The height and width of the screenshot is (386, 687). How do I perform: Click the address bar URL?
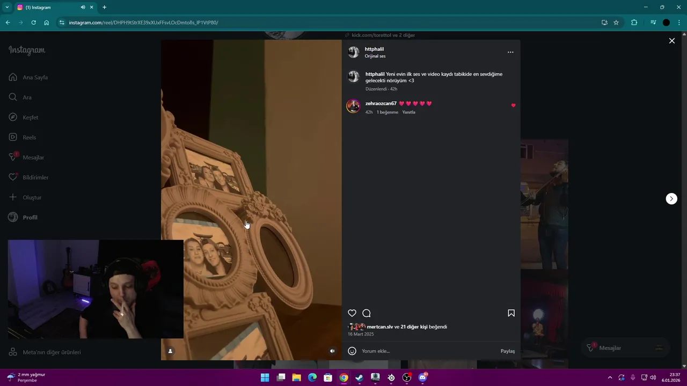coord(143,23)
